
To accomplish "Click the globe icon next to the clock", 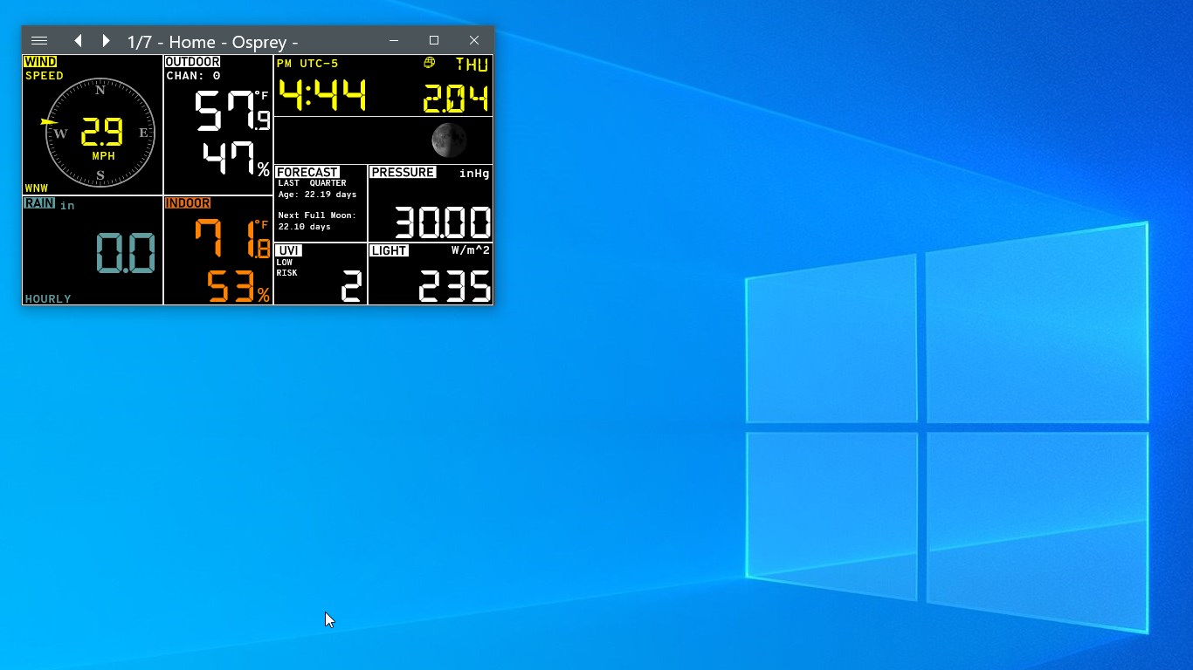I will coord(428,64).
